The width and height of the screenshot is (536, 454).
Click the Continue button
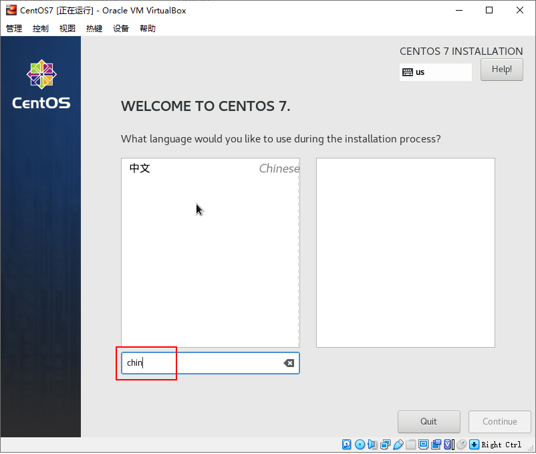point(499,421)
